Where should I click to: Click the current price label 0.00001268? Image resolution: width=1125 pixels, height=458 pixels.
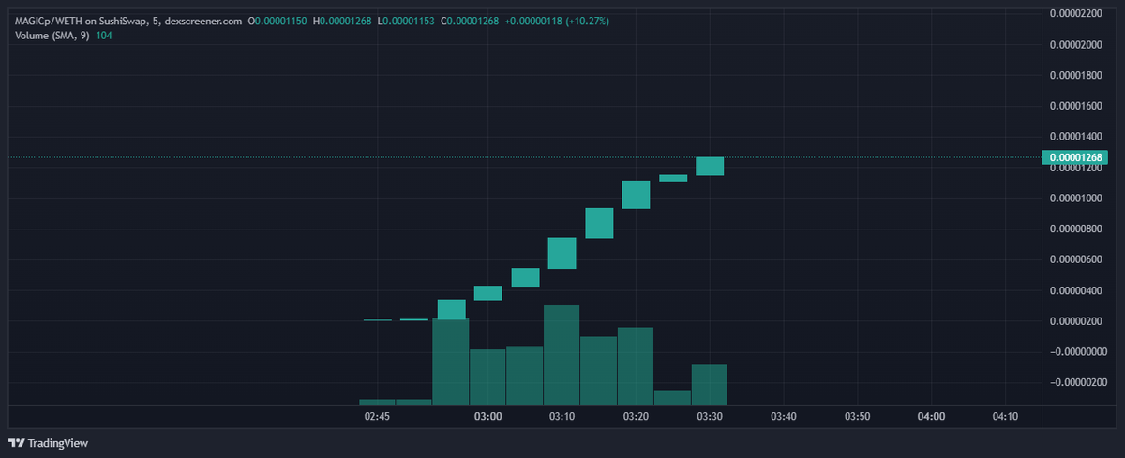pos(1076,157)
